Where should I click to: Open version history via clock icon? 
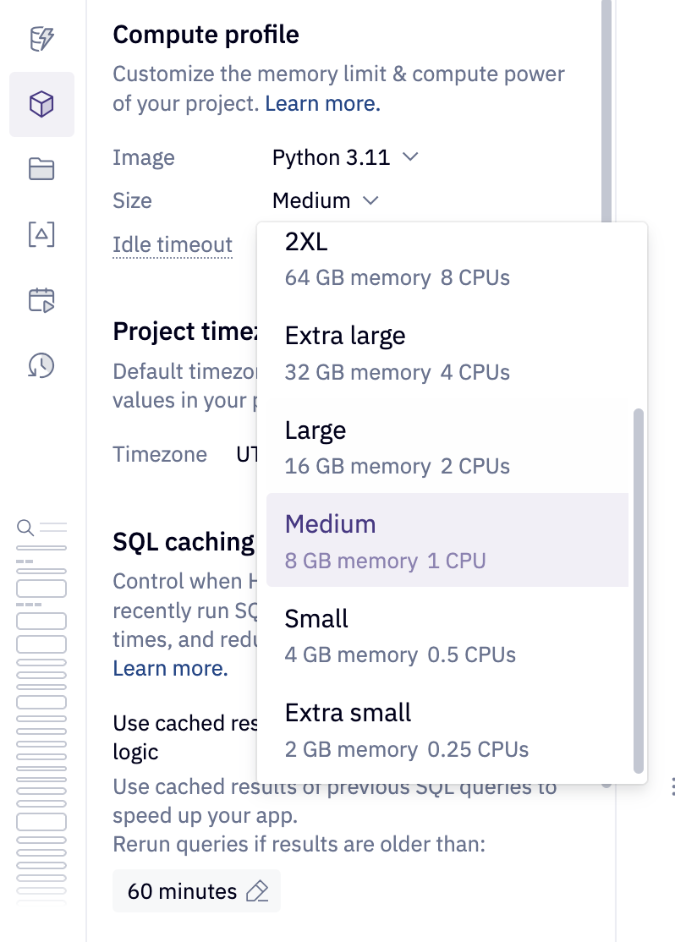(41, 366)
